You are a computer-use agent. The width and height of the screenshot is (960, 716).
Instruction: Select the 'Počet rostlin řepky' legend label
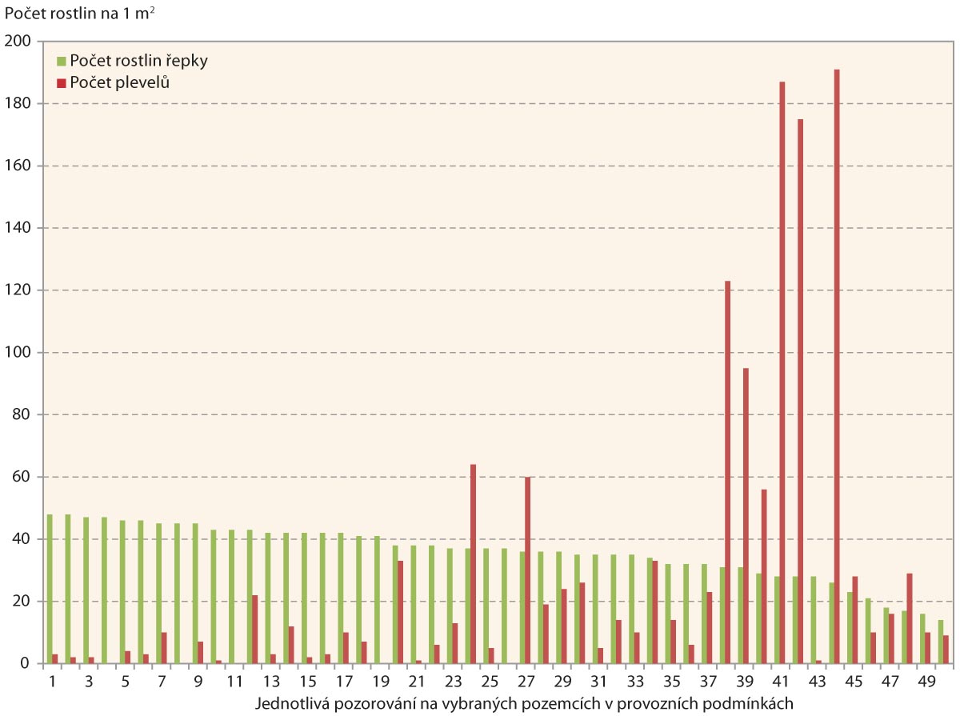tap(139, 61)
